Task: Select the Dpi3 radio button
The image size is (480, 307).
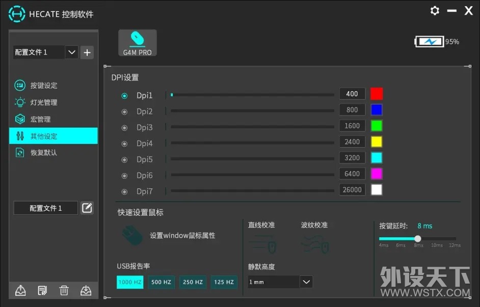Action: [124, 127]
